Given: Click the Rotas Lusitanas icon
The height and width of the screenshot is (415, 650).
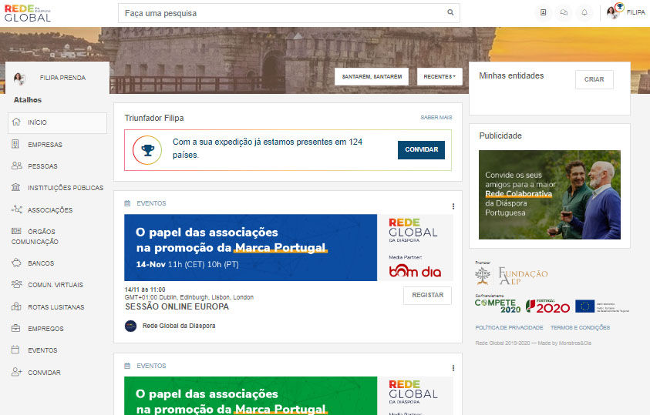Looking at the screenshot, I should tap(16, 306).
